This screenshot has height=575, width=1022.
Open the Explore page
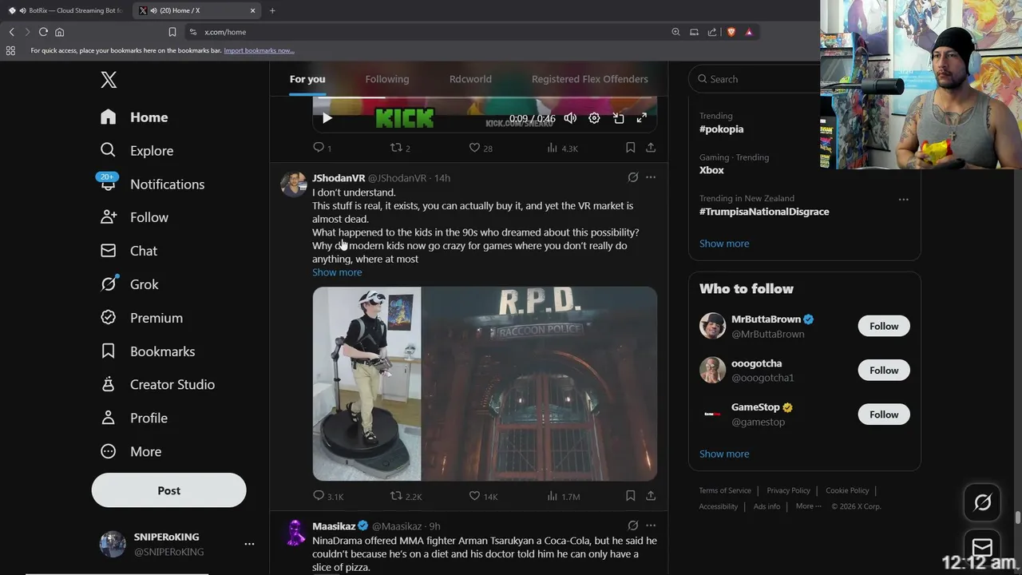coord(137,151)
